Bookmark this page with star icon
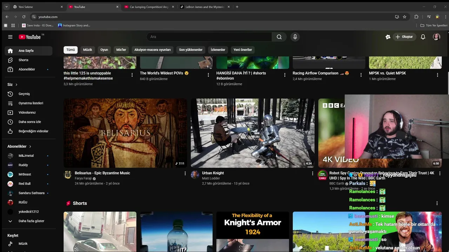Image resolution: width=449 pixels, height=252 pixels. 404,17
